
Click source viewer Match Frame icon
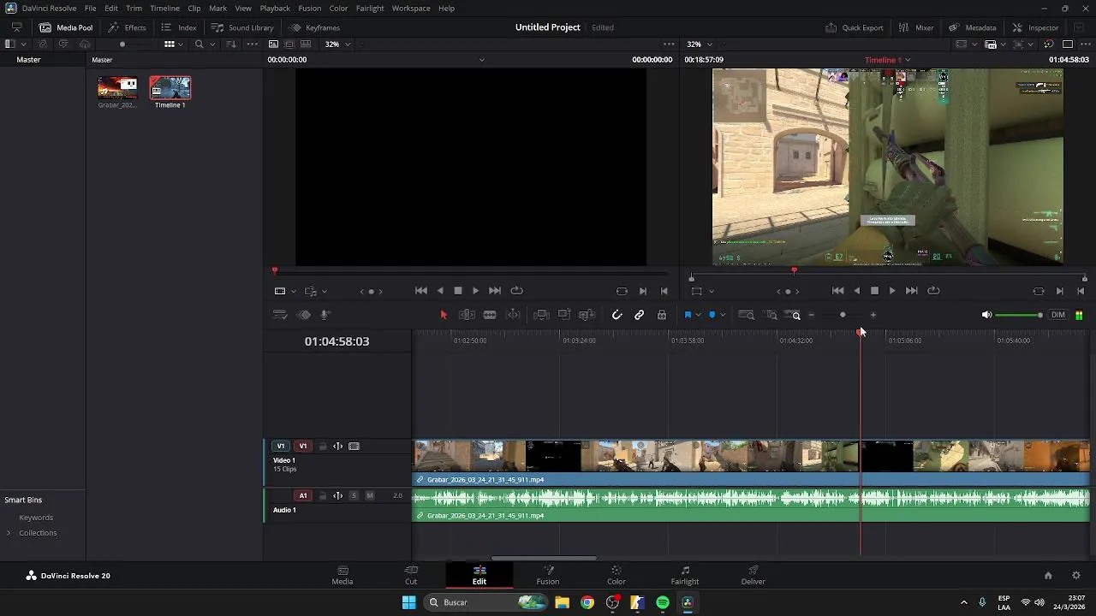point(622,291)
